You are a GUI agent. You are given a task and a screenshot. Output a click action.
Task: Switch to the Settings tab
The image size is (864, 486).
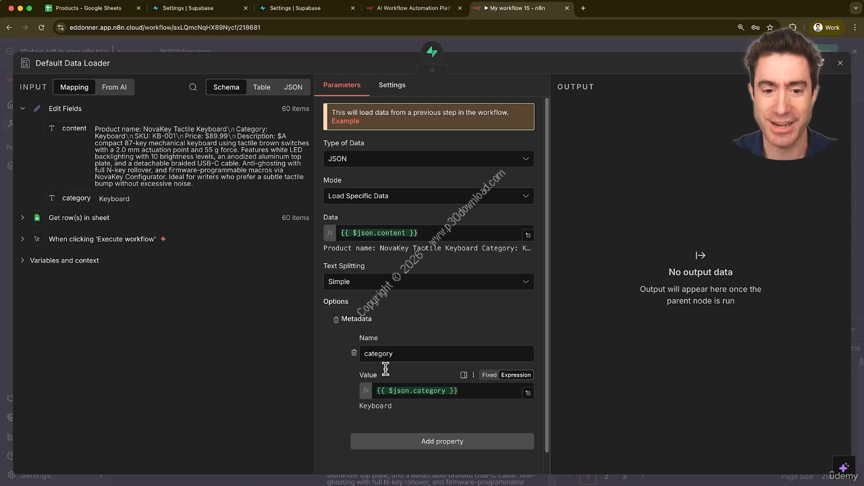coord(391,85)
